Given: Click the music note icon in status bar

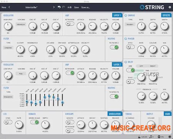Looking at the screenshot, I should point(151,137).
